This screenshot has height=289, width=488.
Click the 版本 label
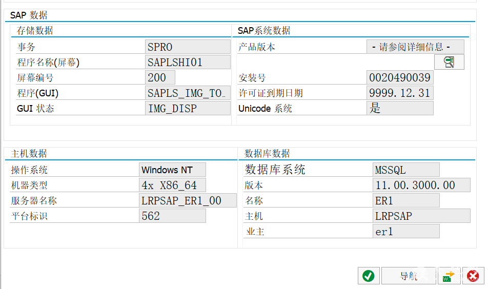(254, 185)
